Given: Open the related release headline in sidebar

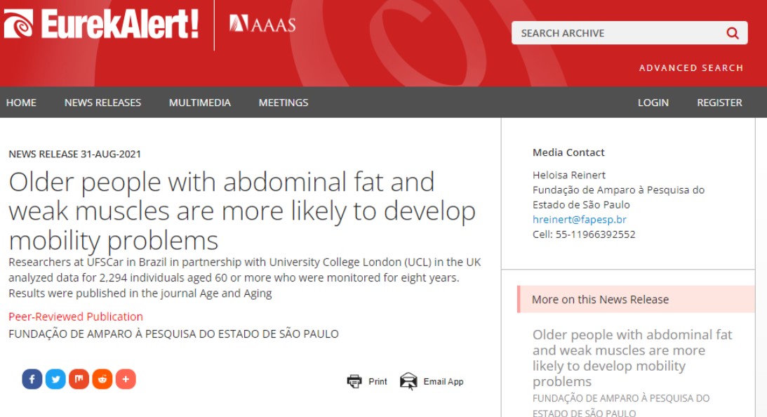Looking at the screenshot, I should pos(632,358).
